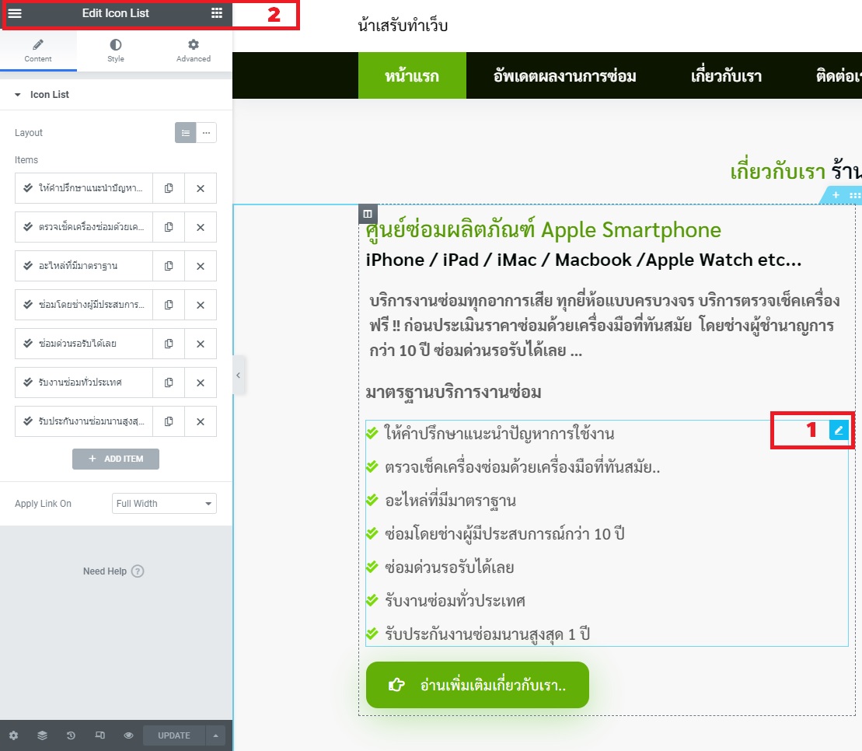Remove the รับงานซ่อมทั่วประเทศ list item
Viewport: 862px width, 751px height.
tap(200, 382)
